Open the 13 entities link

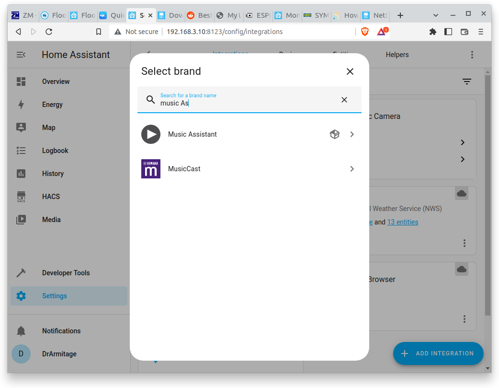(403, 222)
